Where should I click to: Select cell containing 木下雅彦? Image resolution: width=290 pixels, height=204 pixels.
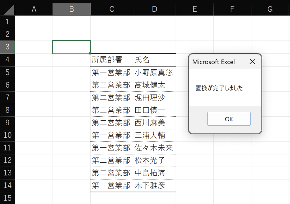154,186
